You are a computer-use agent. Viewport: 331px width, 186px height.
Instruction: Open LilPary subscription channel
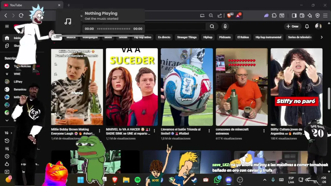pyautogui.click(x=18, y=82)
